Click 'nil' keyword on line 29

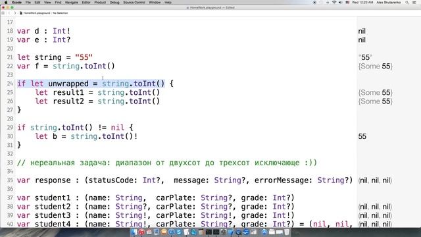click(x=118, y=128)
